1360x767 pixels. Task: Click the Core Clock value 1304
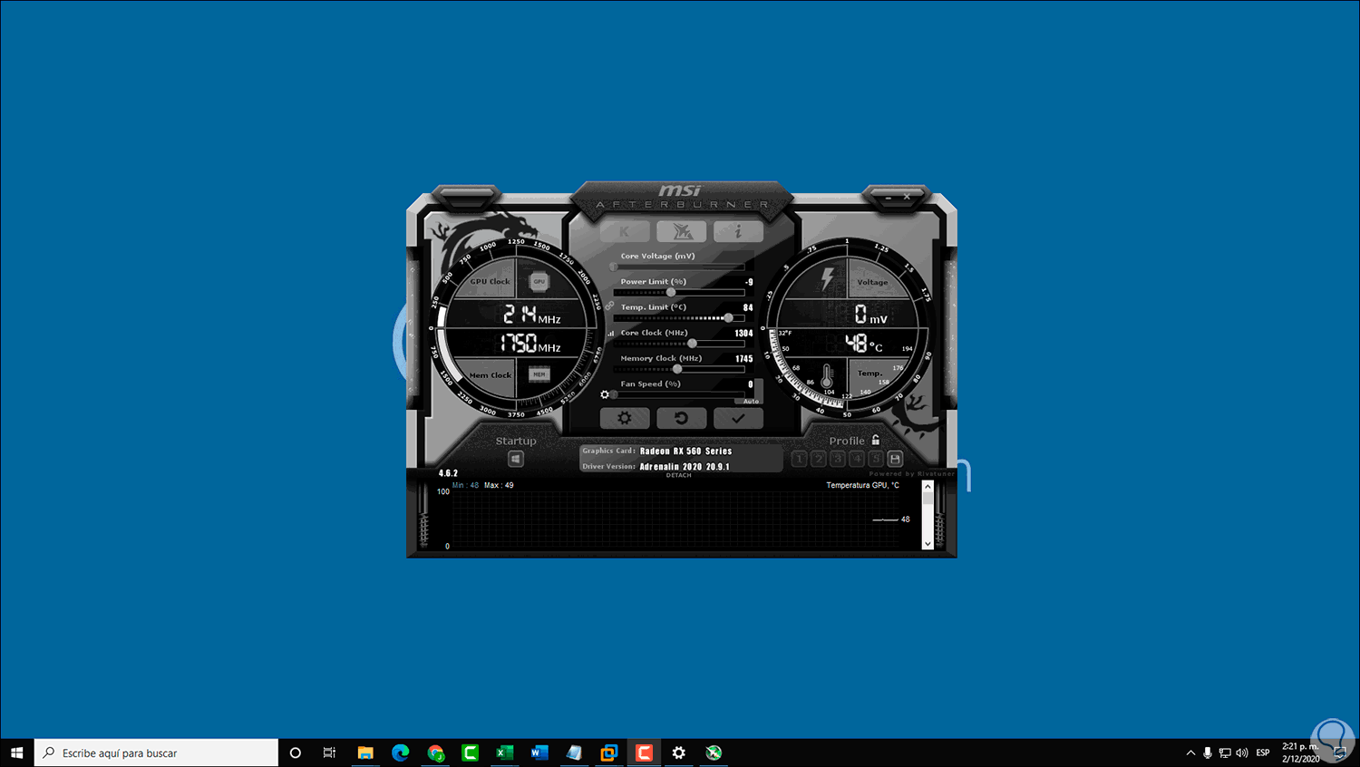pyautogui.click(x=743, y=334)
